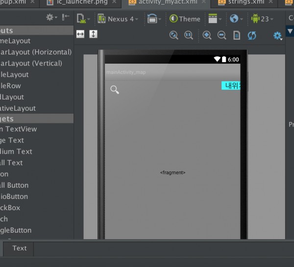
Task: Refresh the layout preview
Action: (252, 35)
